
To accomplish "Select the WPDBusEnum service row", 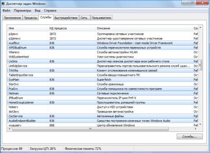I will tap(103, 48).
